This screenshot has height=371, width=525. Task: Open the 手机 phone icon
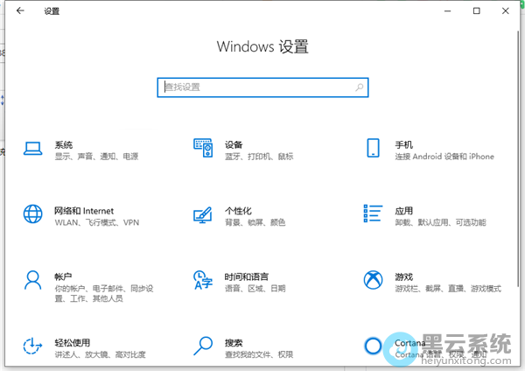(x=373, y=148)
